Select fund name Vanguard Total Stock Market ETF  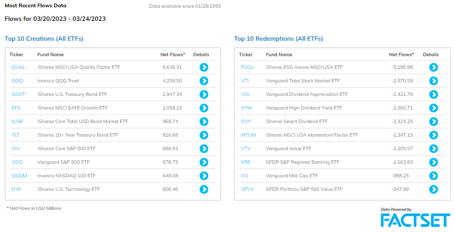[x=303, y=81]
